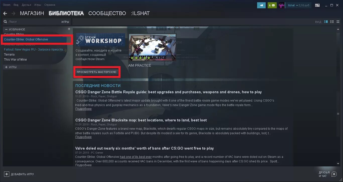The image size is (343, 182).
Task: Open the МАГАЗИН store tab
Action: (x=32, y=13)
